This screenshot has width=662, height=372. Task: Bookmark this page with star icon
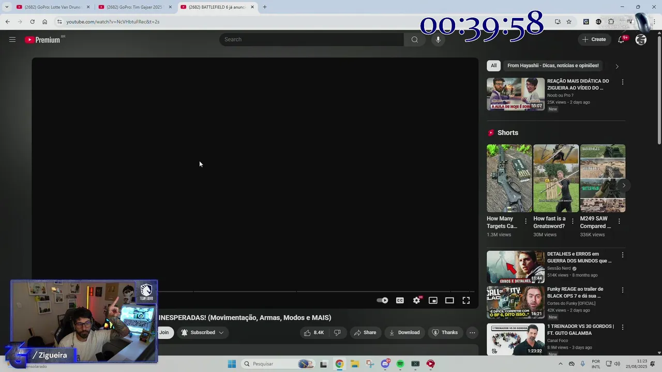pyautogui.click(x=569, y=22)
